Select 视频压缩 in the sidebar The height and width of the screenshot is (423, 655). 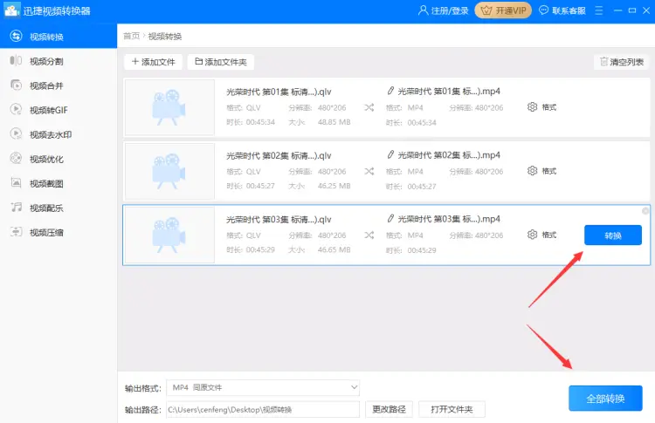[58, 232]
